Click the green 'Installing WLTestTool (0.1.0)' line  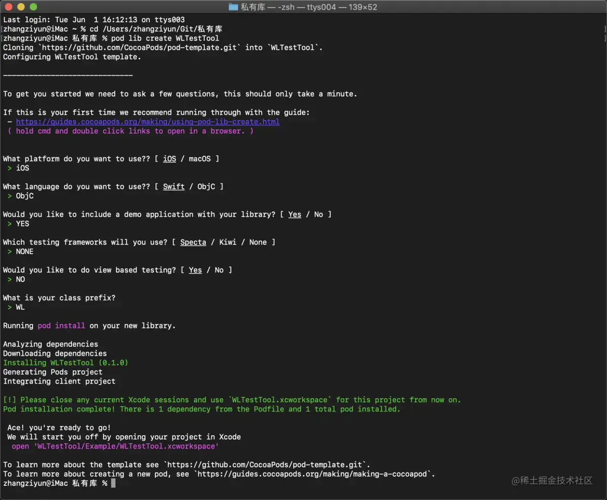(66, 362)
